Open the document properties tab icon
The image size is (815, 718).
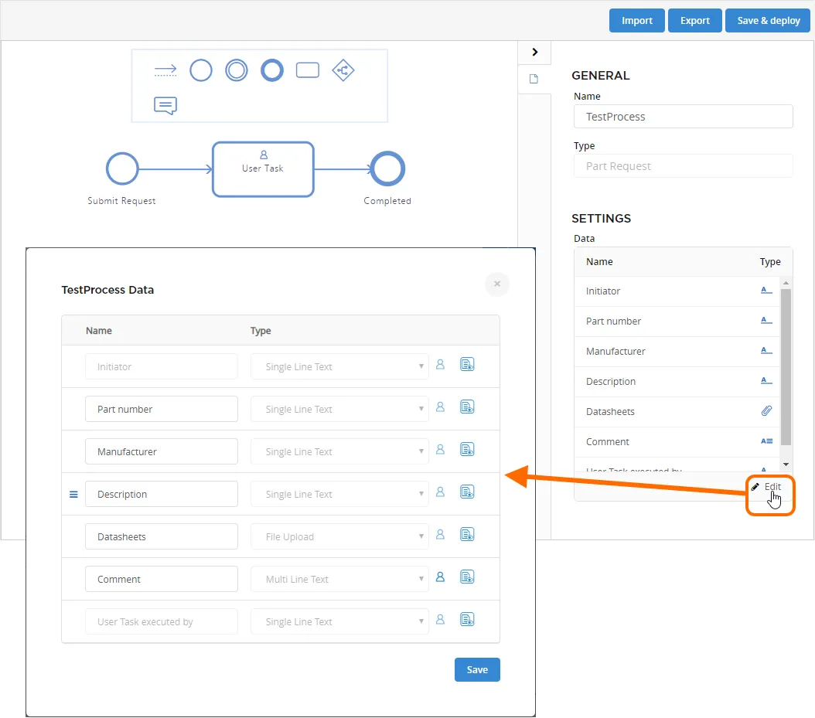(x=534, y=79)
